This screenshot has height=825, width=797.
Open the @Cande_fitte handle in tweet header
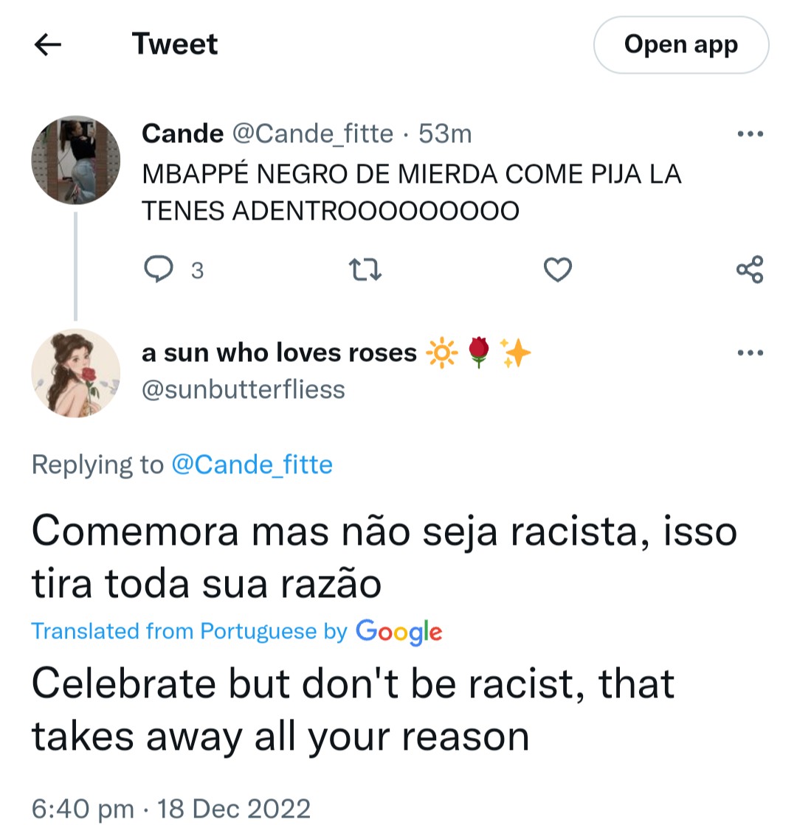(312, 133)
